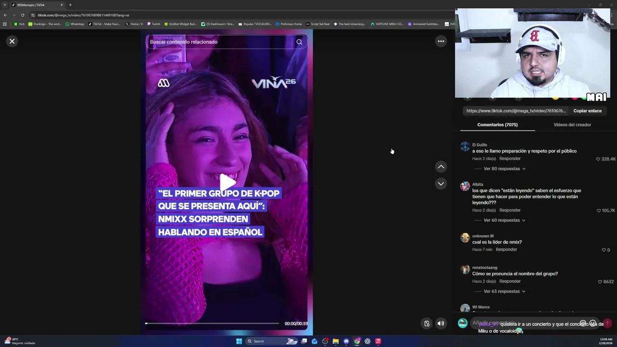Reply to renatootaang's comment
Screen dimensions: 617x347
[510, 281]
